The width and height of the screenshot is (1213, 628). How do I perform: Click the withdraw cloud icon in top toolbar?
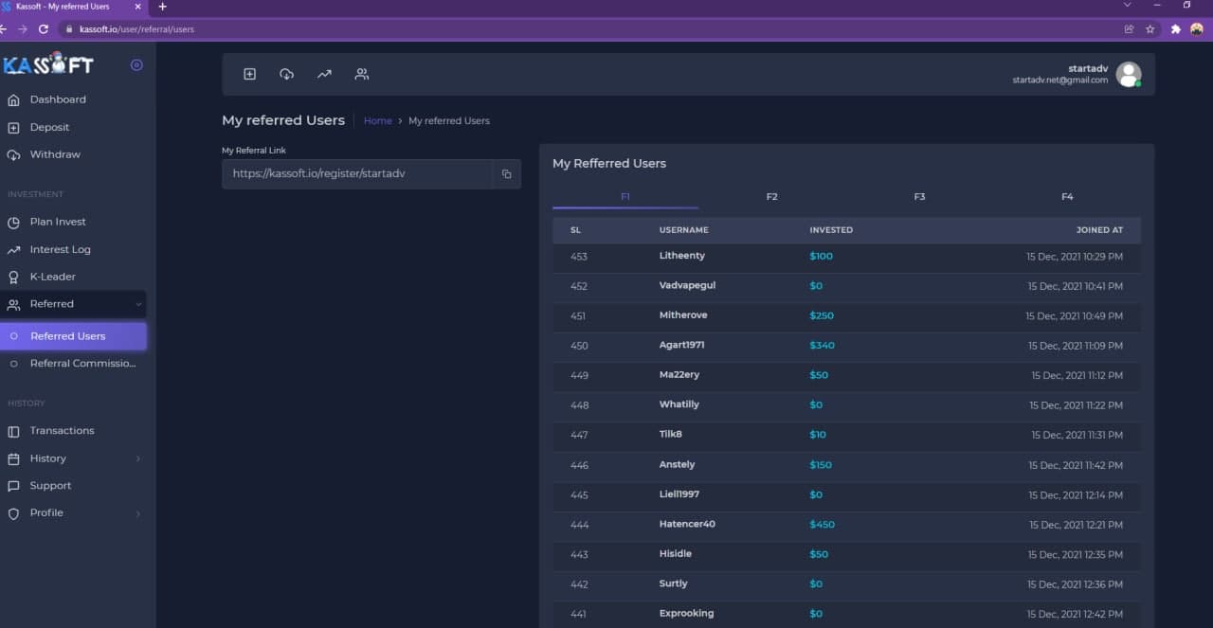tap(286, 74)
